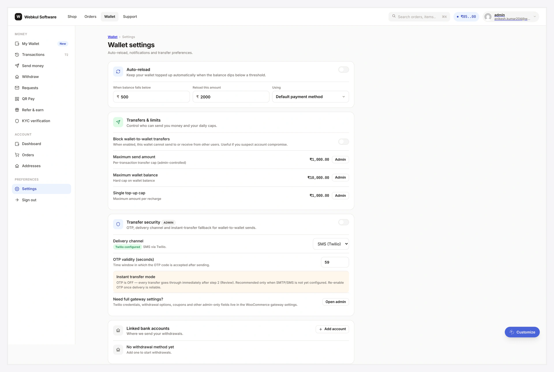Click the ₹85..00 wallet balance pill

pos(466,17)
